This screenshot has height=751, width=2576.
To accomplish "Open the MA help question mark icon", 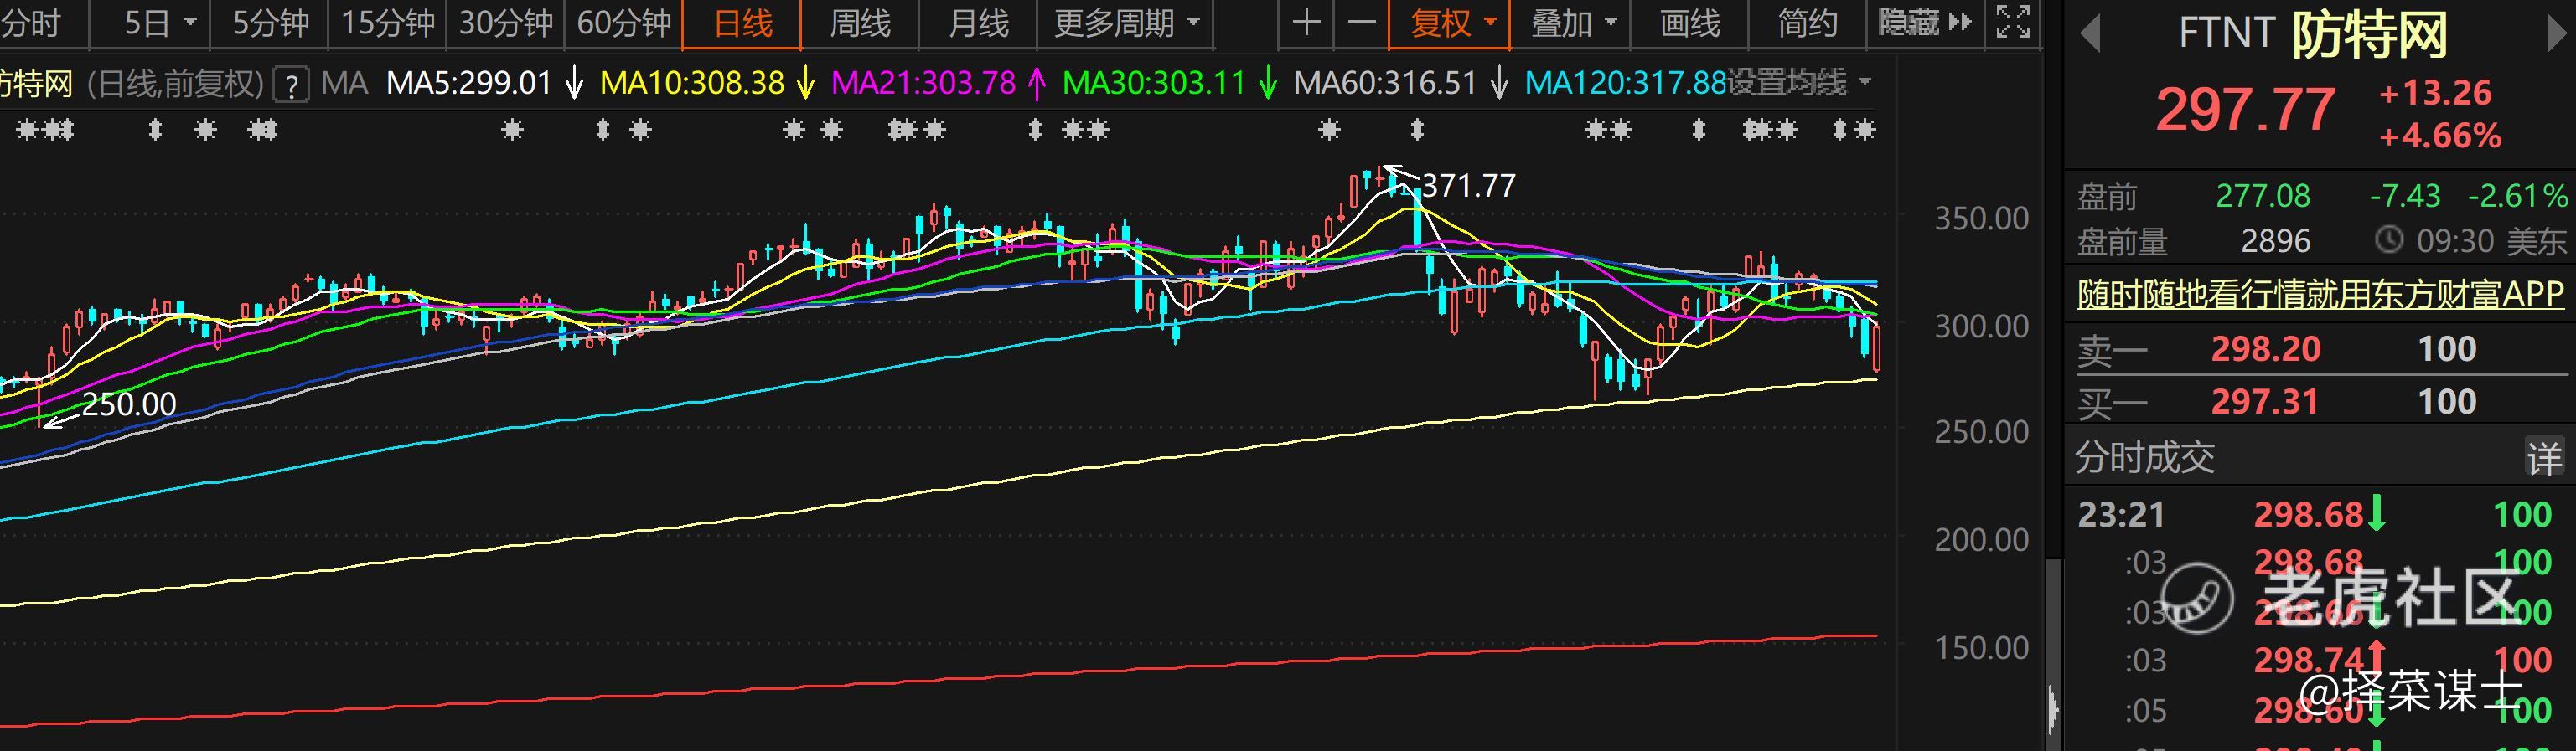I will tap(291, 84).
